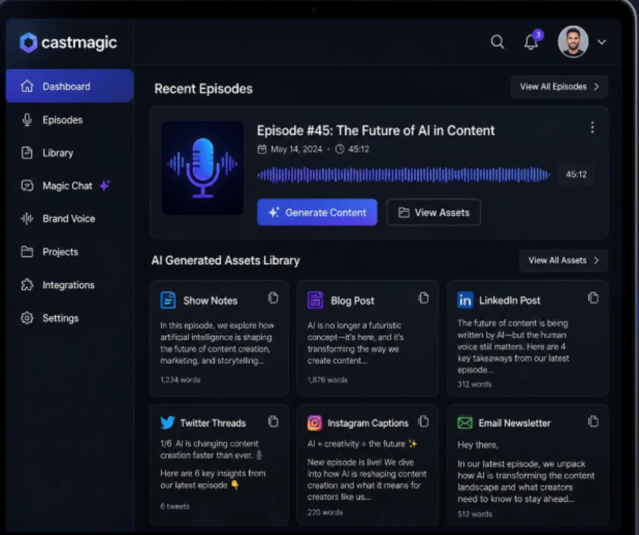Click the 312 words count
Image resolution: width=639 pixels, height=535 pixels.
click(474, 384)
